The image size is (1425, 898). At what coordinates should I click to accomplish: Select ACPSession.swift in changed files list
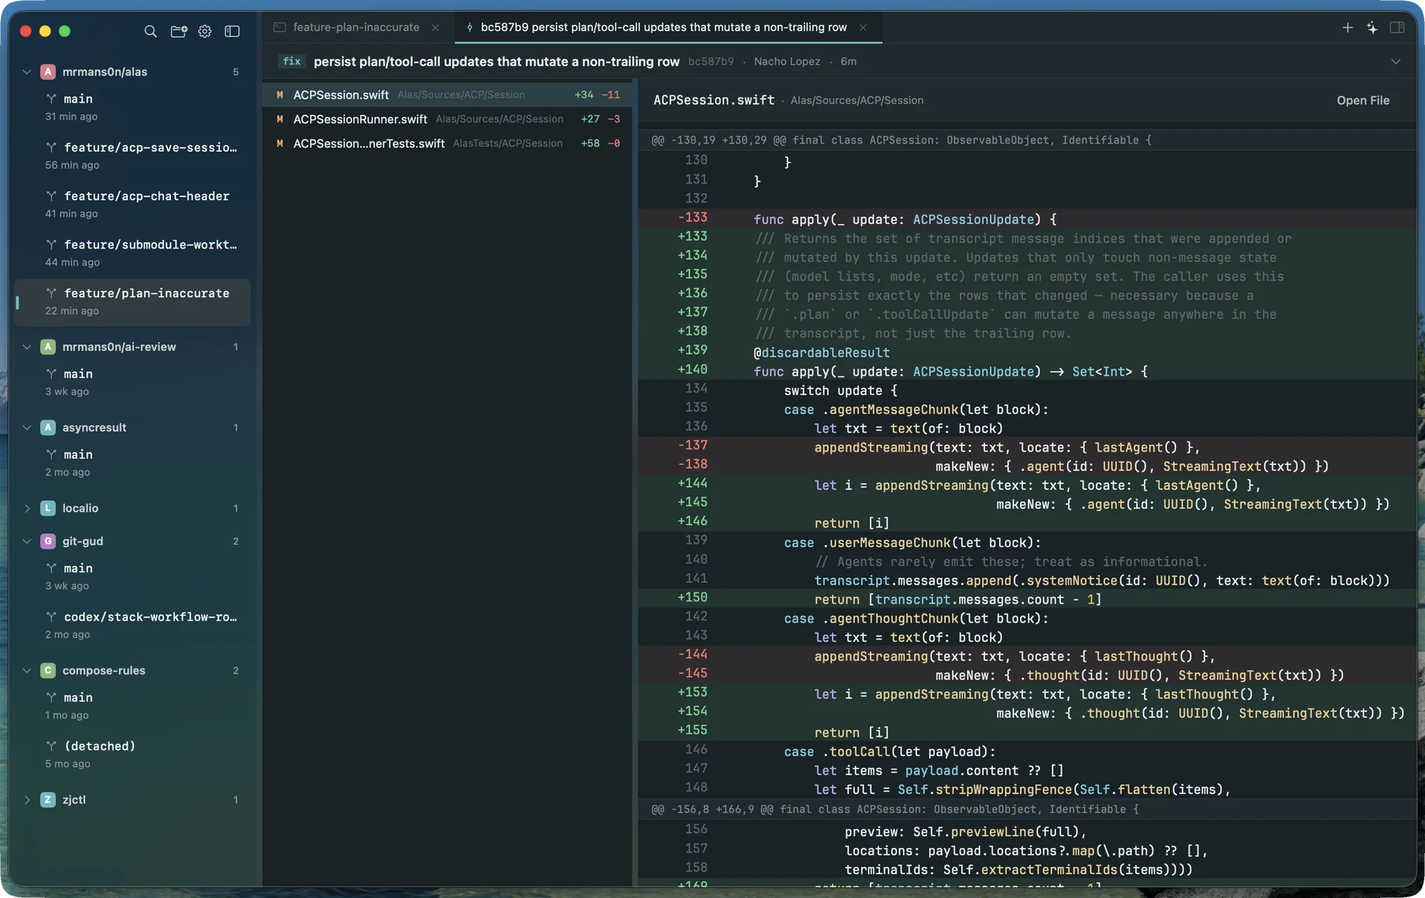[448, 94]
